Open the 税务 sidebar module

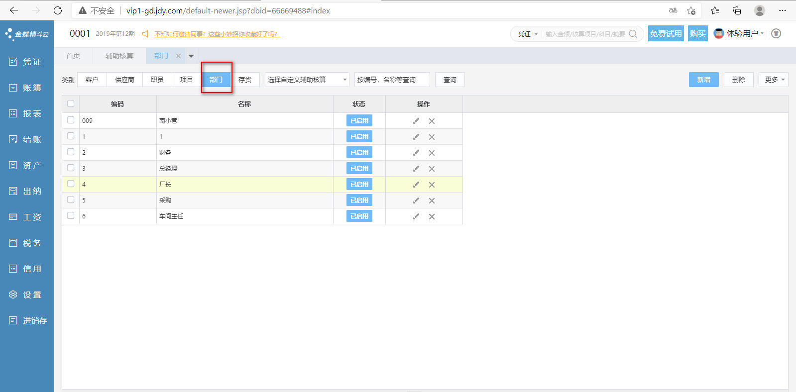click(25, 243)
